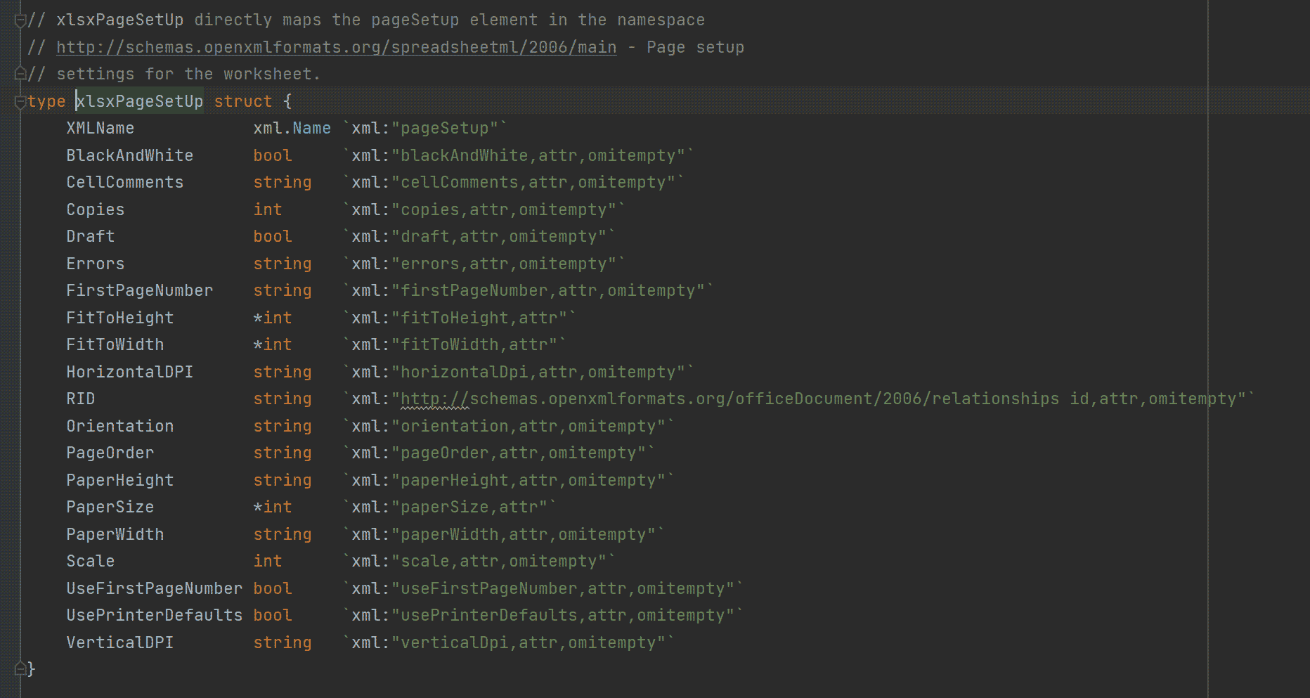The height and width of the screenshot is (698, 1310).
Task: Click the fold marker at the closing brace
Action: (20, 668)
